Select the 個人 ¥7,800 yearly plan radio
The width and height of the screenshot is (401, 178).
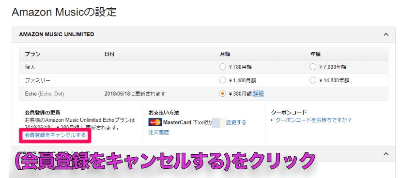(x=312, y=67)
